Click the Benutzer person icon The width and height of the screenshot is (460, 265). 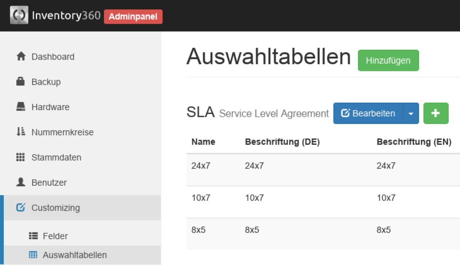click(20, 182)
